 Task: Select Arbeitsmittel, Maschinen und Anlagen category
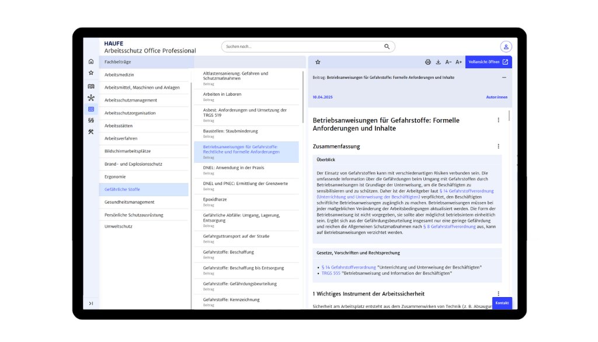pos(144,88)
